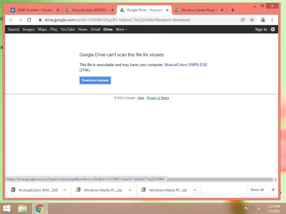Image resolution: width=286 pixels, height=214 pixels.
Task: Open Search in Google bar
Action: 13,29
